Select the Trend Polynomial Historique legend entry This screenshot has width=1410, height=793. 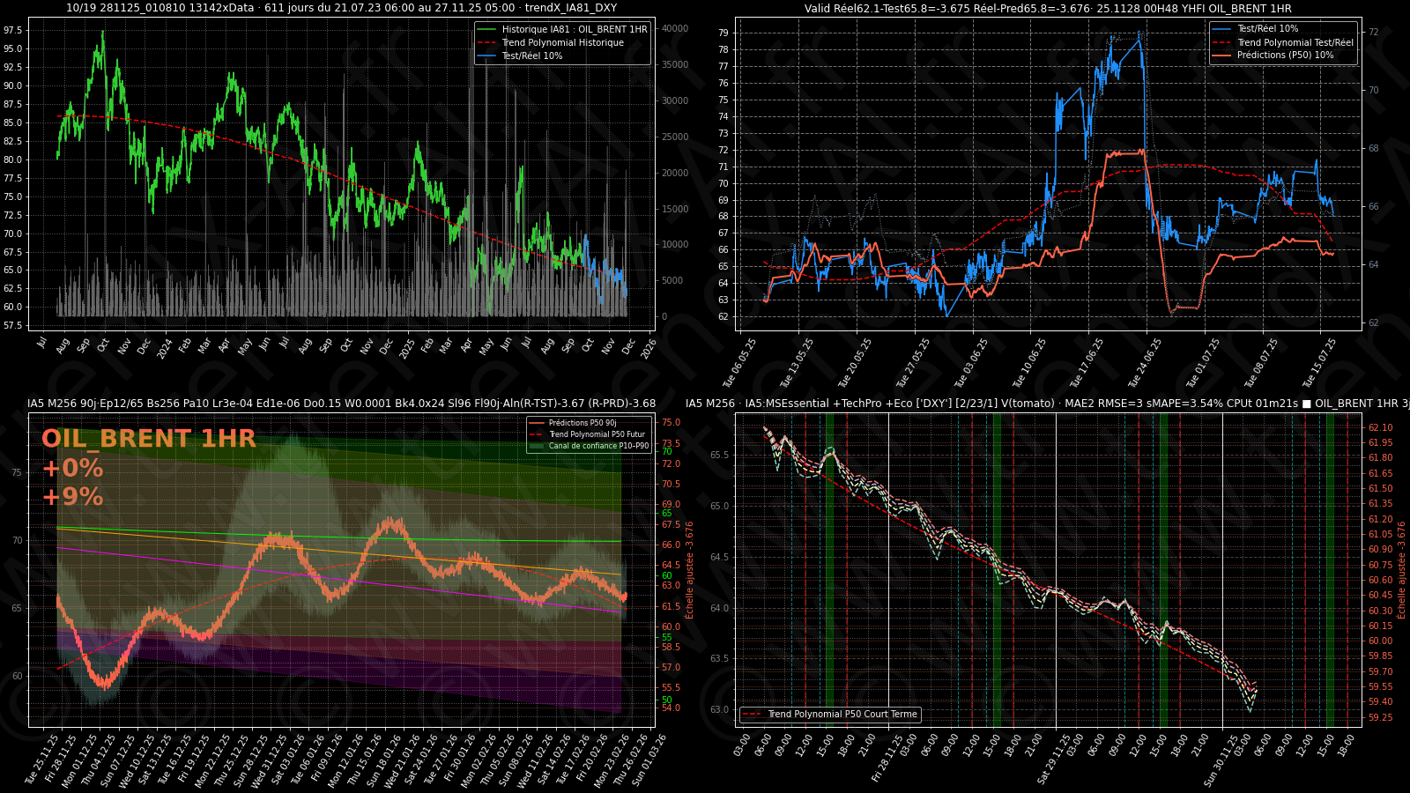tap(562, 42)
